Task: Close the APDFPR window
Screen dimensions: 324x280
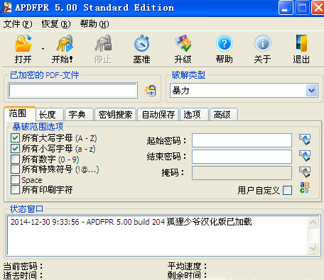Action: coord(318,8)
